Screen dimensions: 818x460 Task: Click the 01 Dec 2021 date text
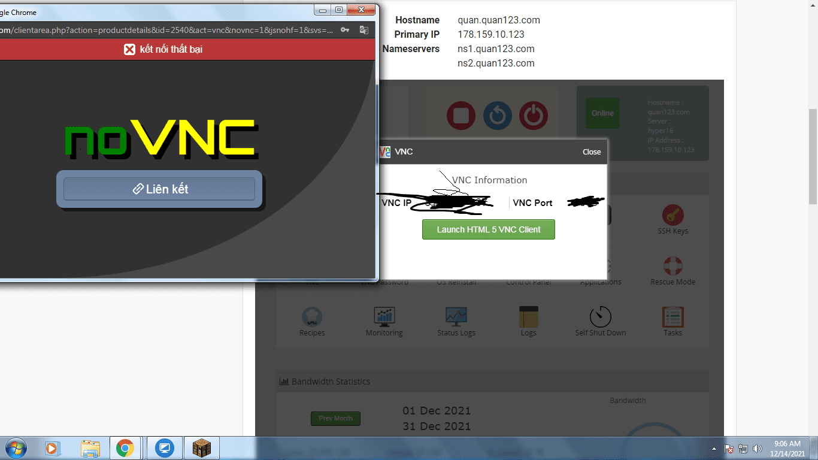[437, 411]
